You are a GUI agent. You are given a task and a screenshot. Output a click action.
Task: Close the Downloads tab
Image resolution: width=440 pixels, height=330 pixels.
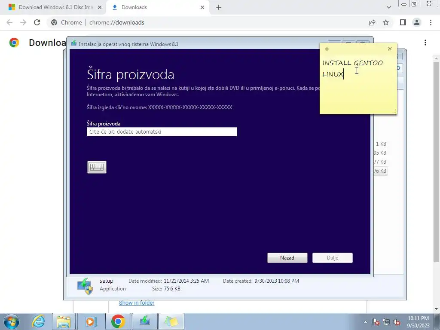coord(202,7)
